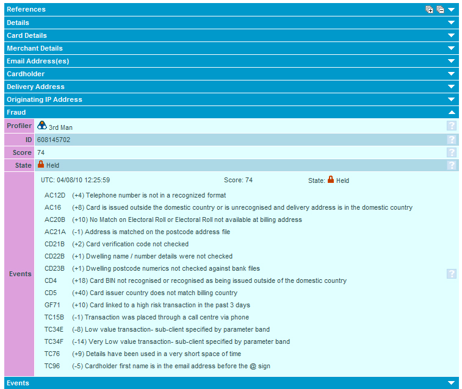Open the Email Address(es) panel
Image resolution: width=462 pixels, height=389 pixels.
coord(452,61)
